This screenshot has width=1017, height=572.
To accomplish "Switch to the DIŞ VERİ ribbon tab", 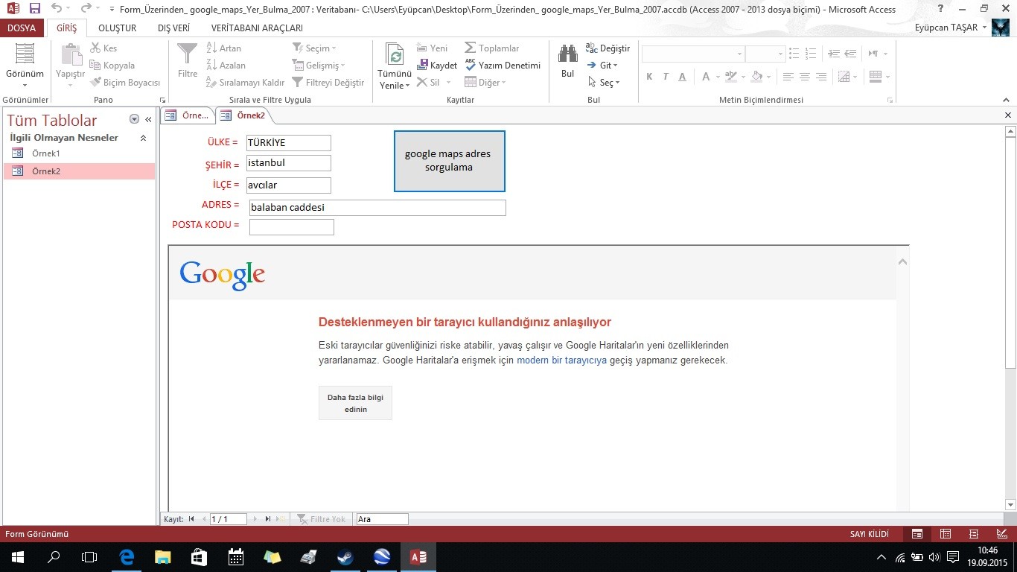I will coord(173,28).
